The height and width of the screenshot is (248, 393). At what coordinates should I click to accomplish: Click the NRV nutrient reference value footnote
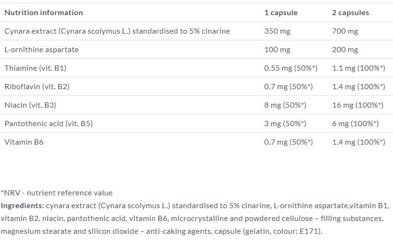[56, 193]
